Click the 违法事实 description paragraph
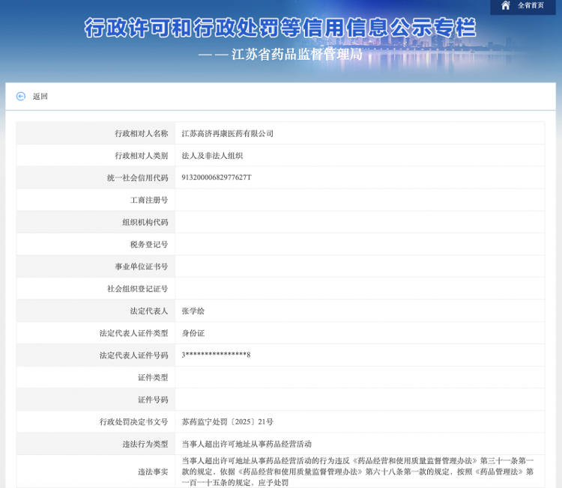Screen dimensions: 562x488 (358, 472)
